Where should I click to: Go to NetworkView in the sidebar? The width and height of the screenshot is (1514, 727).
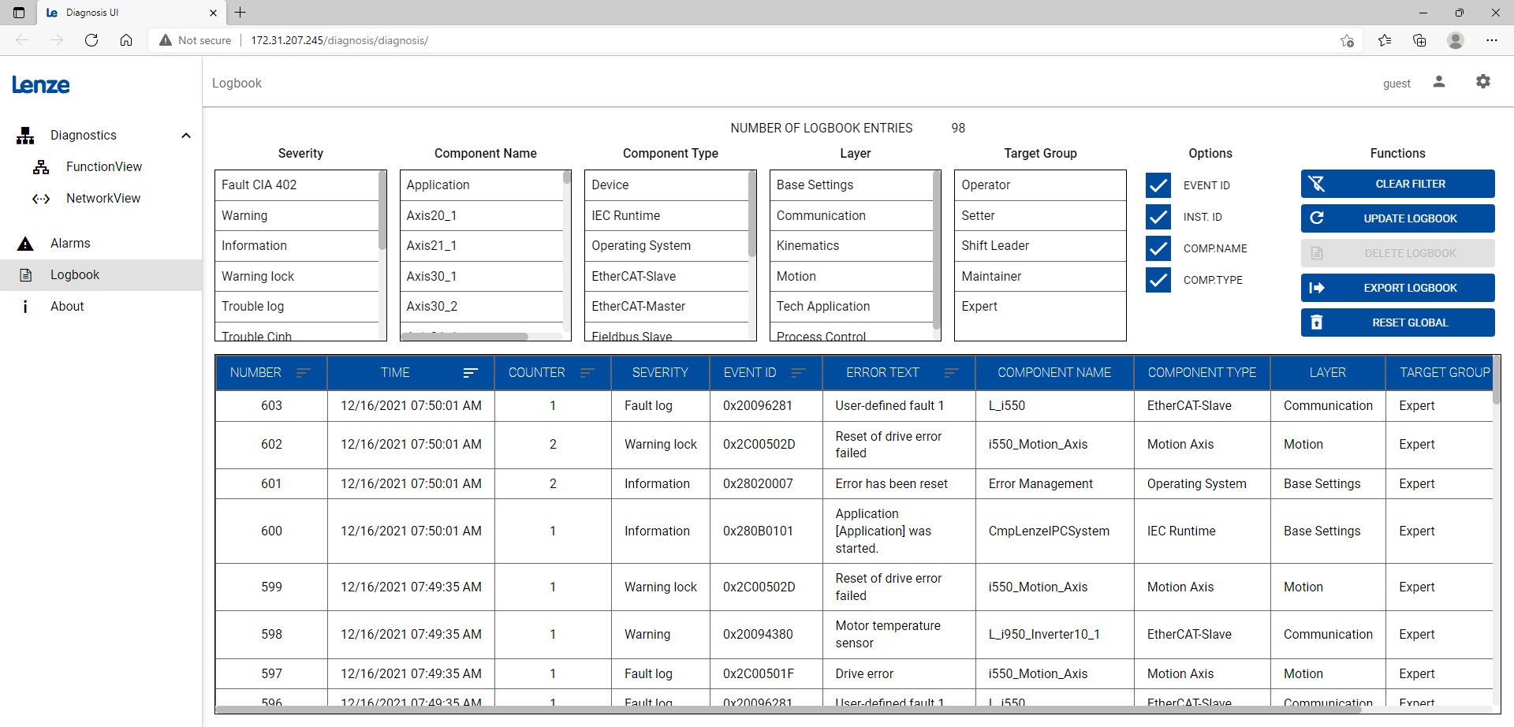click(x=103, y=199)
